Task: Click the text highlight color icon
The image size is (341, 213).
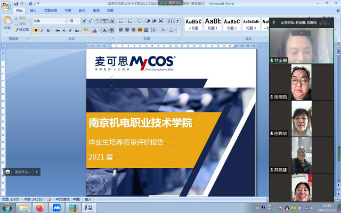Action: 85,30
